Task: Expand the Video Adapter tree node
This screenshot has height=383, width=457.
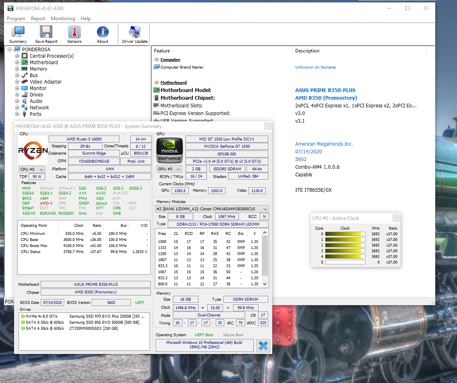Action: coord(17,82)
